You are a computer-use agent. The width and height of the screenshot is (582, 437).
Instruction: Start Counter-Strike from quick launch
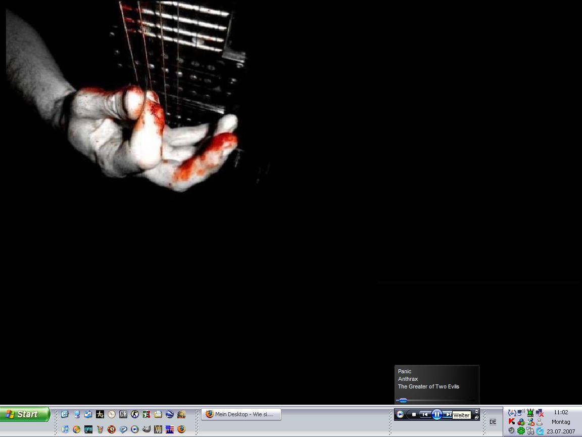tap(135, 414)
